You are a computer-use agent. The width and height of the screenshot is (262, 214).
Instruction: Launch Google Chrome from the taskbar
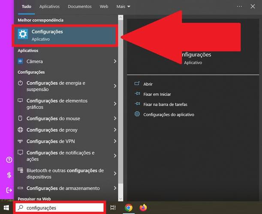[x=129, y=208]
